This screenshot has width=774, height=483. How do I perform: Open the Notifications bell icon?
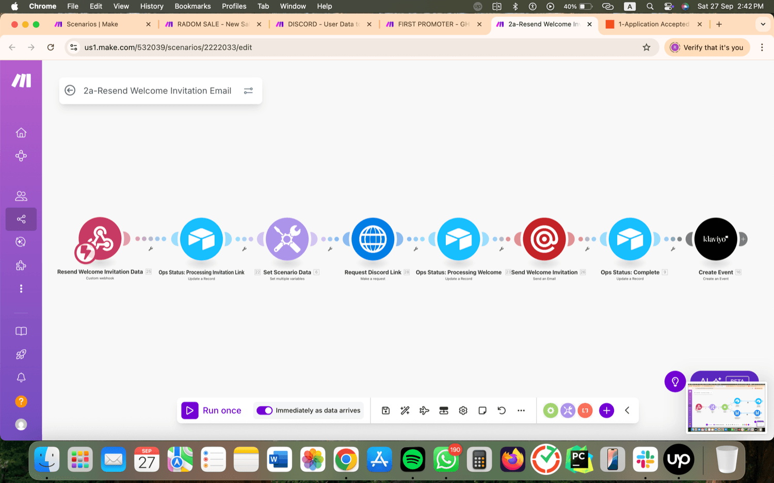[21, 378]
